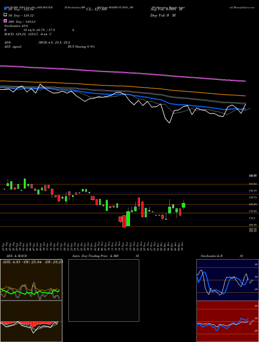
Task: Click the 'BUY Slowing @ 8%' ADX signal
Action: [81, 47]
